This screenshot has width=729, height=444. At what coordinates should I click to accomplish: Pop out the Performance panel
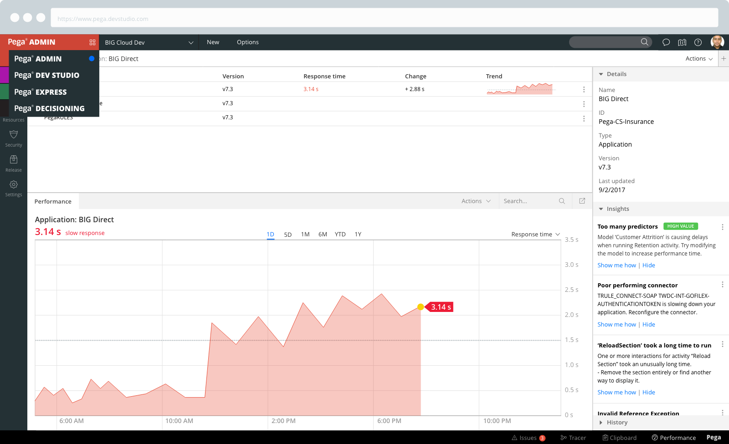[582, 201]
